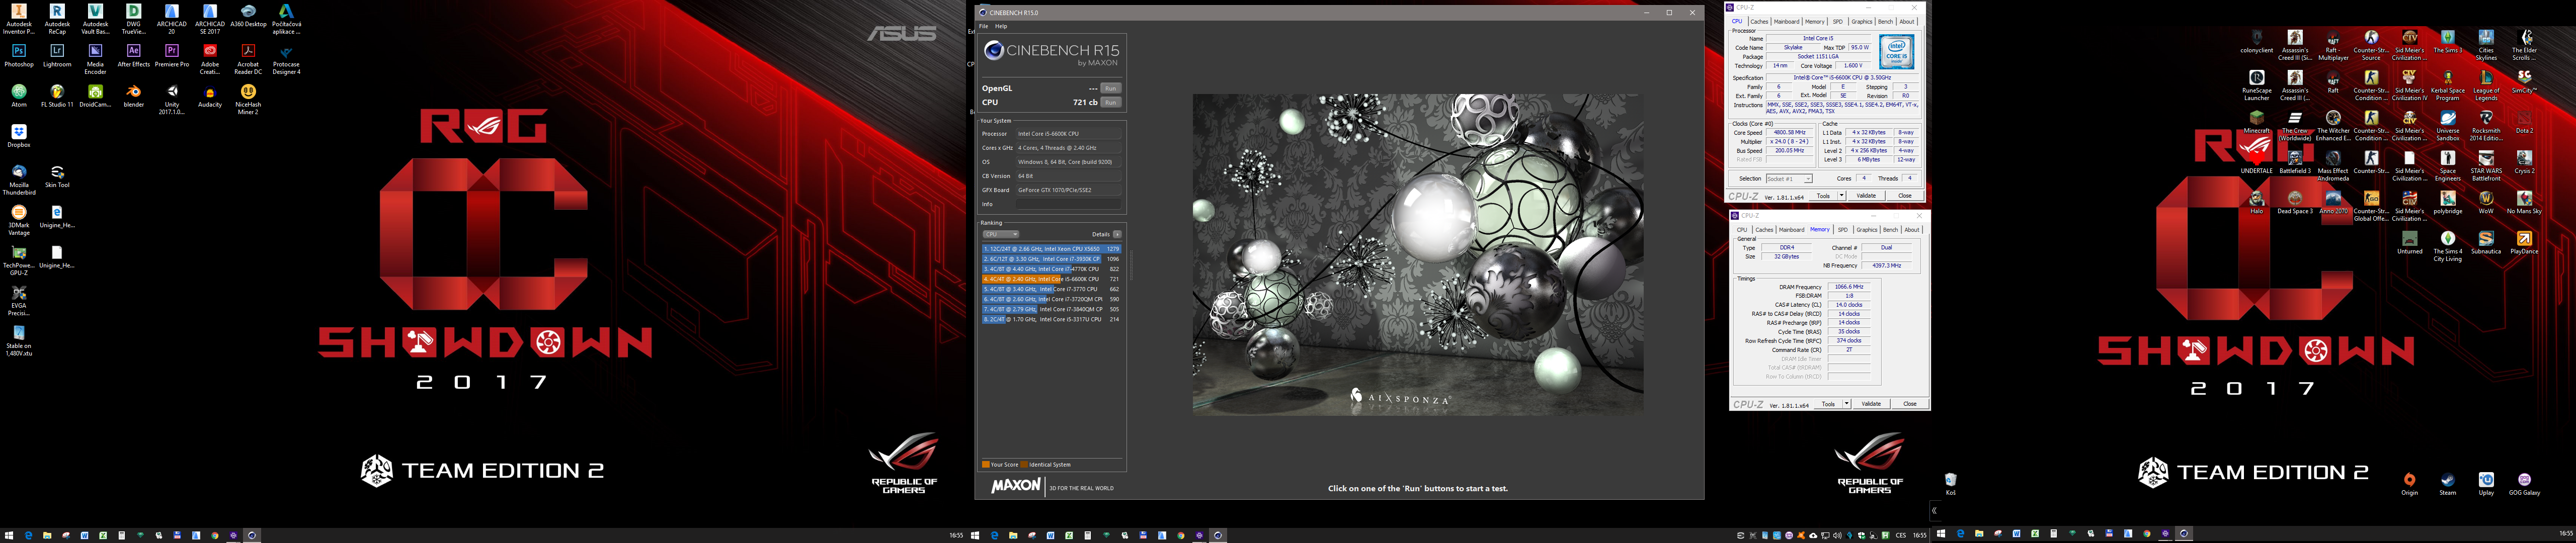Open the Halo desktop icon
Screen dimensions: 2576x543
click(2256, 202)
